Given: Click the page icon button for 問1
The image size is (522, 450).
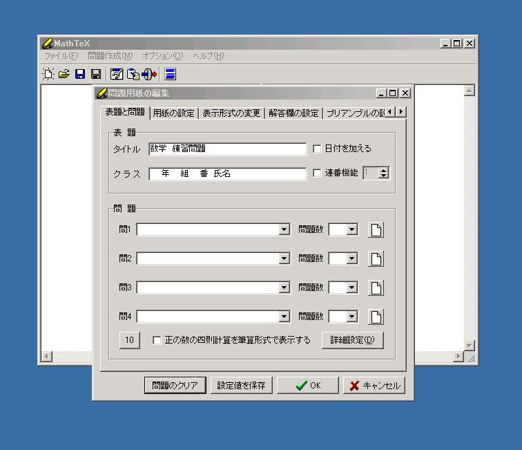Looking at the screenshot, I should (x=376, y=230).
